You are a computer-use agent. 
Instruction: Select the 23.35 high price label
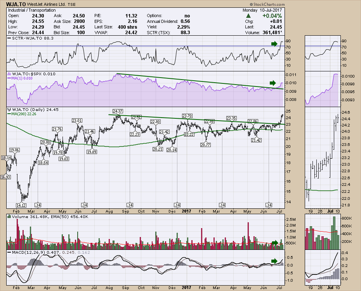coord(231,118)
